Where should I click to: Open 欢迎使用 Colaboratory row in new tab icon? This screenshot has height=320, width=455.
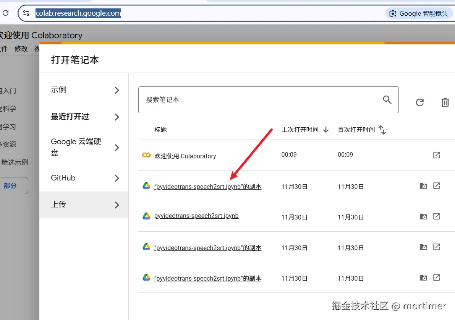point(436,155)
